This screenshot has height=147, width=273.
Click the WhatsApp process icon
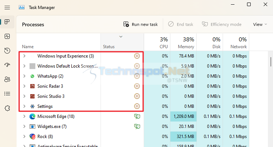(x=32, y=76)
